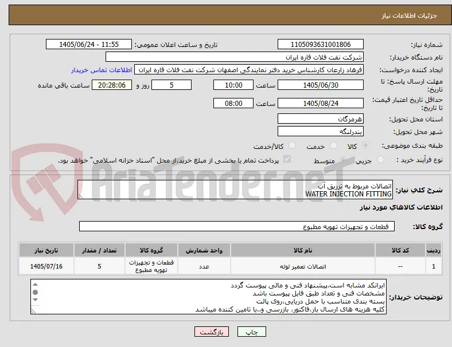Click the ردیف column header

point(434,250)
